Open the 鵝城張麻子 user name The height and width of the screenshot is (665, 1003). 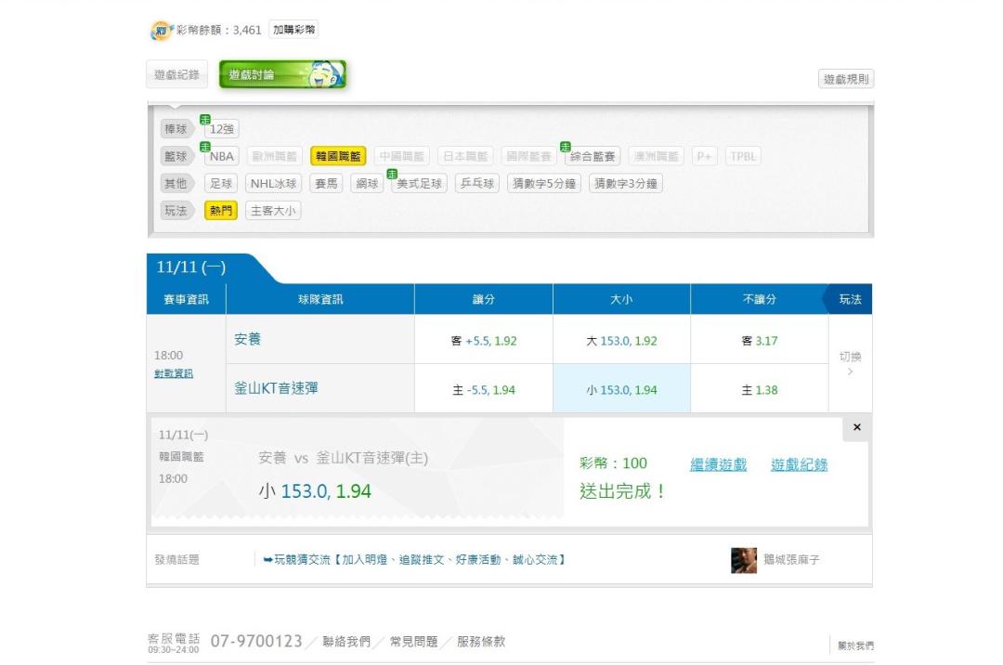[x=791, y=560]
